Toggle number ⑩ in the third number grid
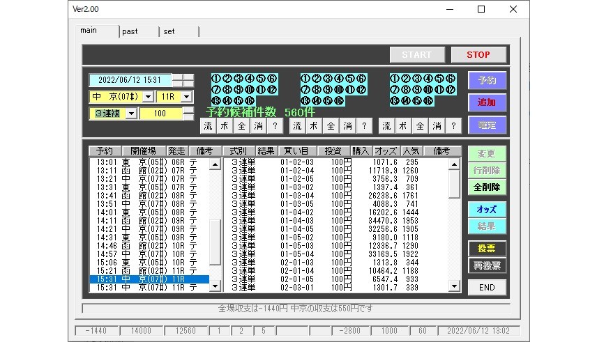The image size is (597, 342). coord(428,90)
